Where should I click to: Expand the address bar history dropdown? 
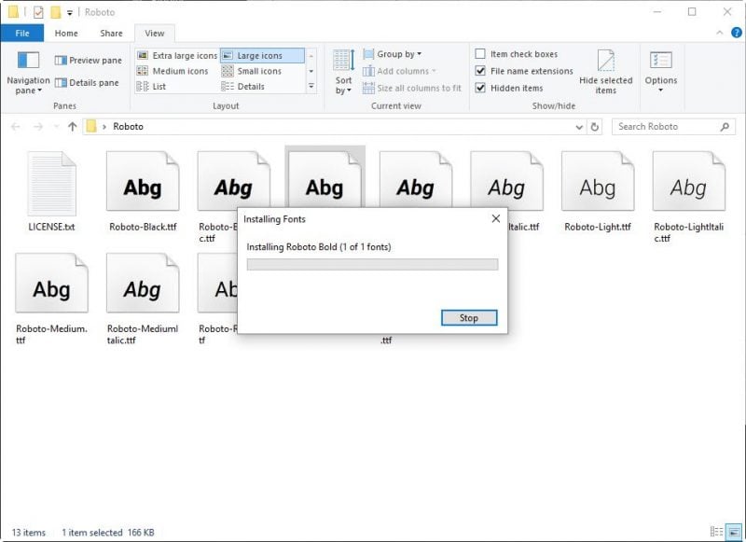tap(579, 127)
